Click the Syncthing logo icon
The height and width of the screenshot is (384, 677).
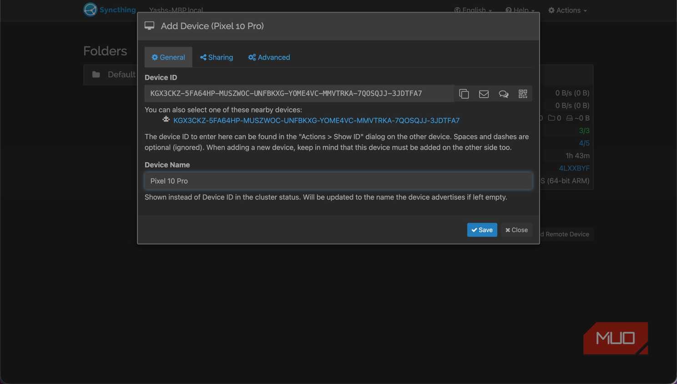coord(90,10)
